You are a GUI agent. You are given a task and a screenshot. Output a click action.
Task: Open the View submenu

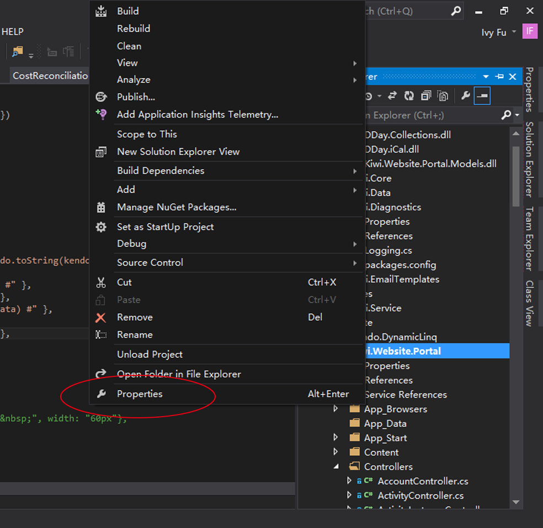227,63
